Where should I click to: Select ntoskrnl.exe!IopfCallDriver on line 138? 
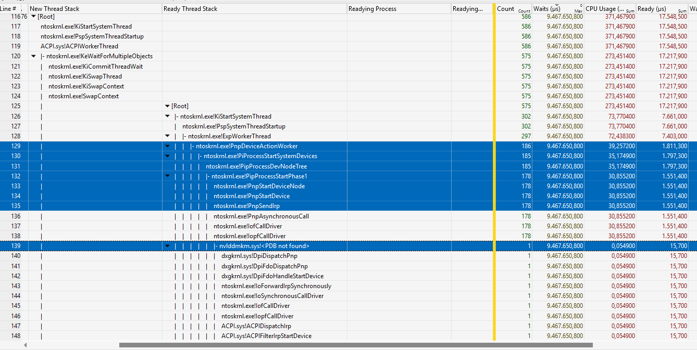tap(250, 236)
